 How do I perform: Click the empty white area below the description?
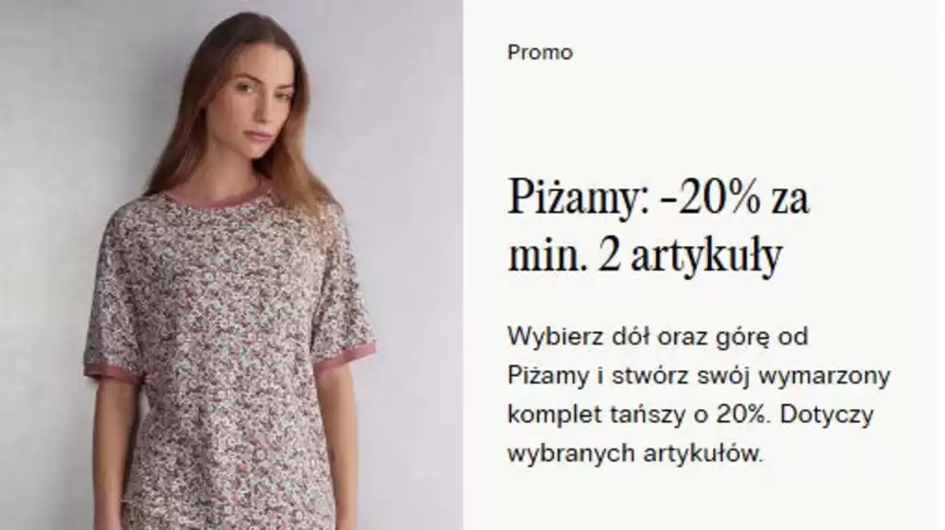(699, 500)
